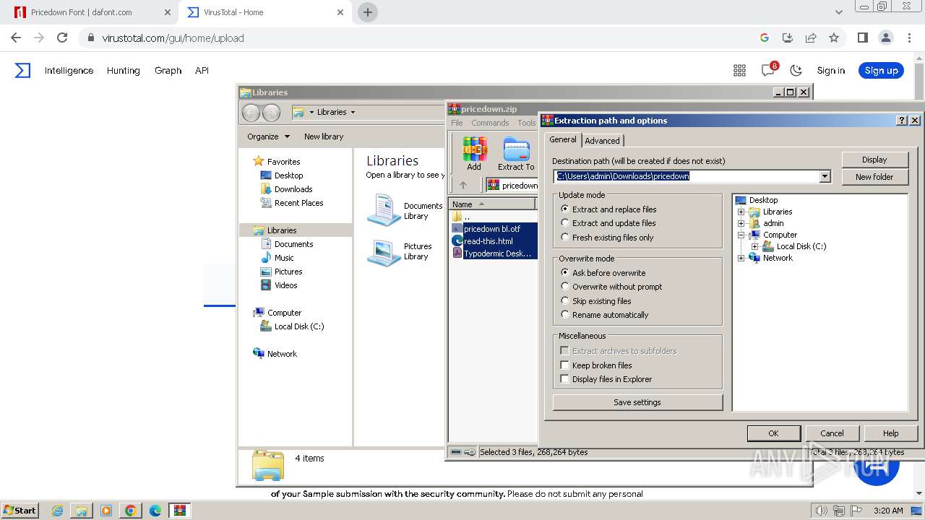Open the Chrome profile avatar icon
Viewport: 925px width, 520px height.
tap(885, 38)
